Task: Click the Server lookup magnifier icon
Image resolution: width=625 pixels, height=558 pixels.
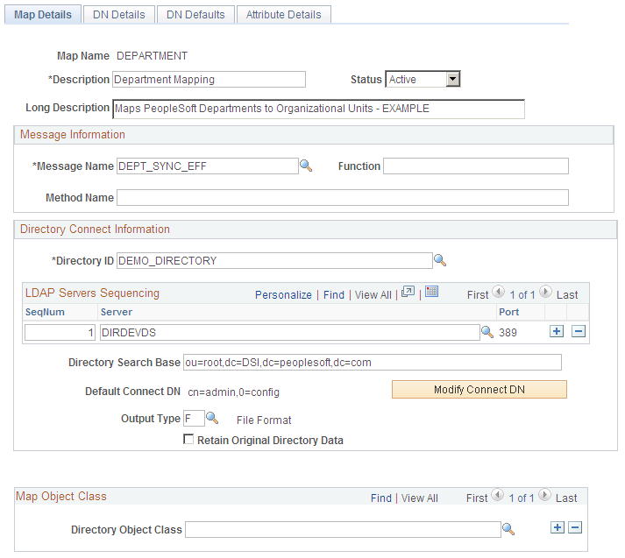Action: [x=487, y=332]
